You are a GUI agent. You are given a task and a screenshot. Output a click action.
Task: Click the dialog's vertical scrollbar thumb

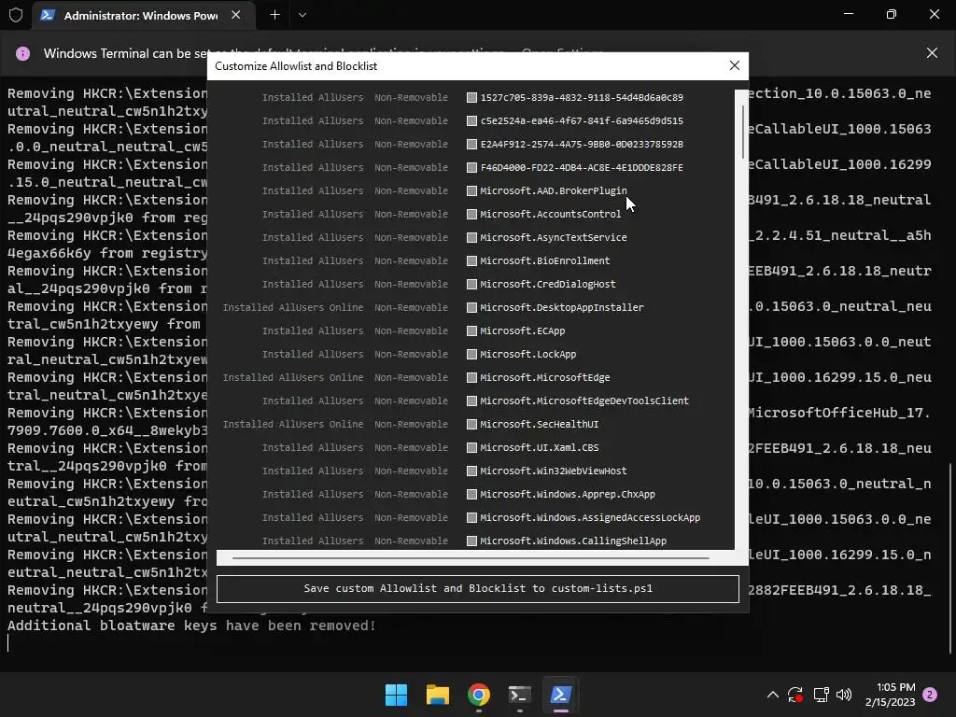tap(742, 133)
